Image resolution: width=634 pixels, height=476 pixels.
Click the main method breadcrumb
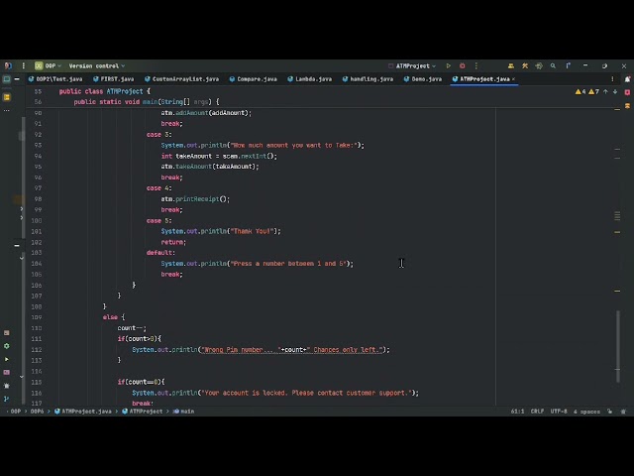pyautogui.click(x=183, y=412)
